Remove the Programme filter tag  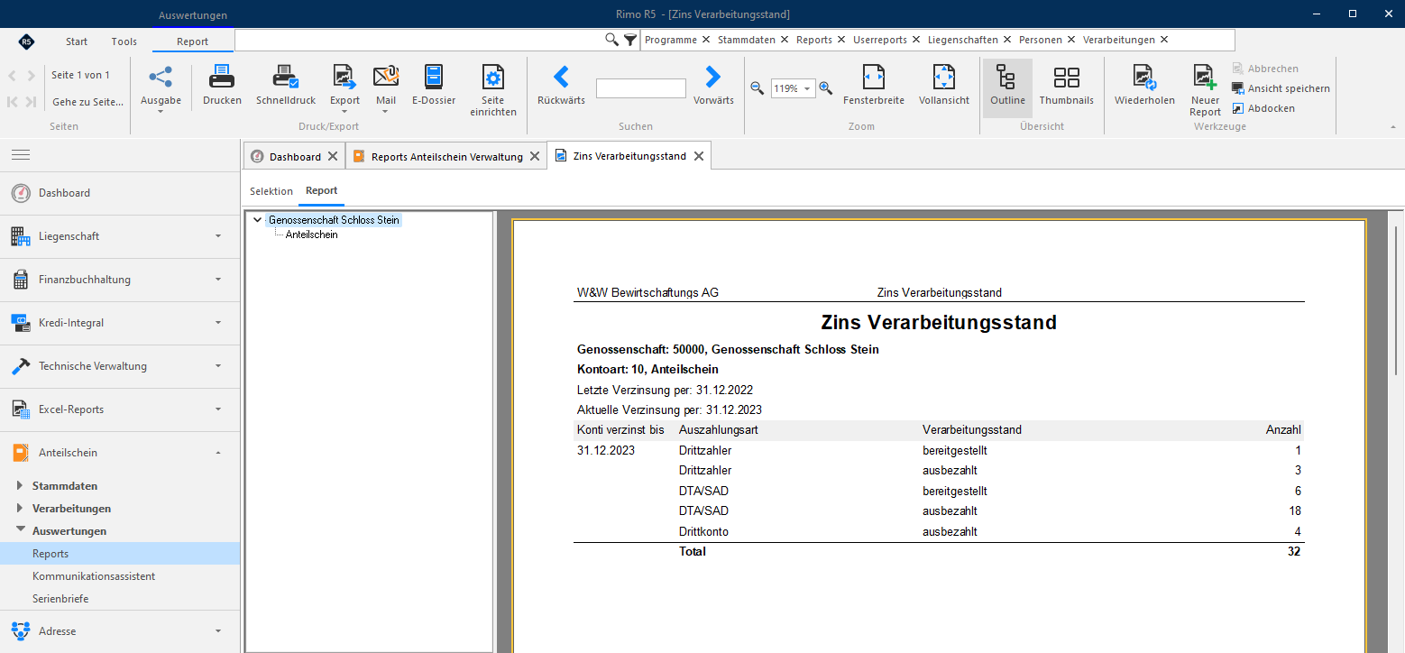(706, 40)
